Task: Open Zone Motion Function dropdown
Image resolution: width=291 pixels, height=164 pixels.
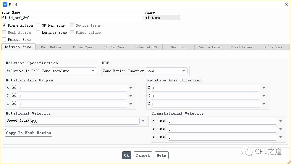Action: tap(166, 71)
